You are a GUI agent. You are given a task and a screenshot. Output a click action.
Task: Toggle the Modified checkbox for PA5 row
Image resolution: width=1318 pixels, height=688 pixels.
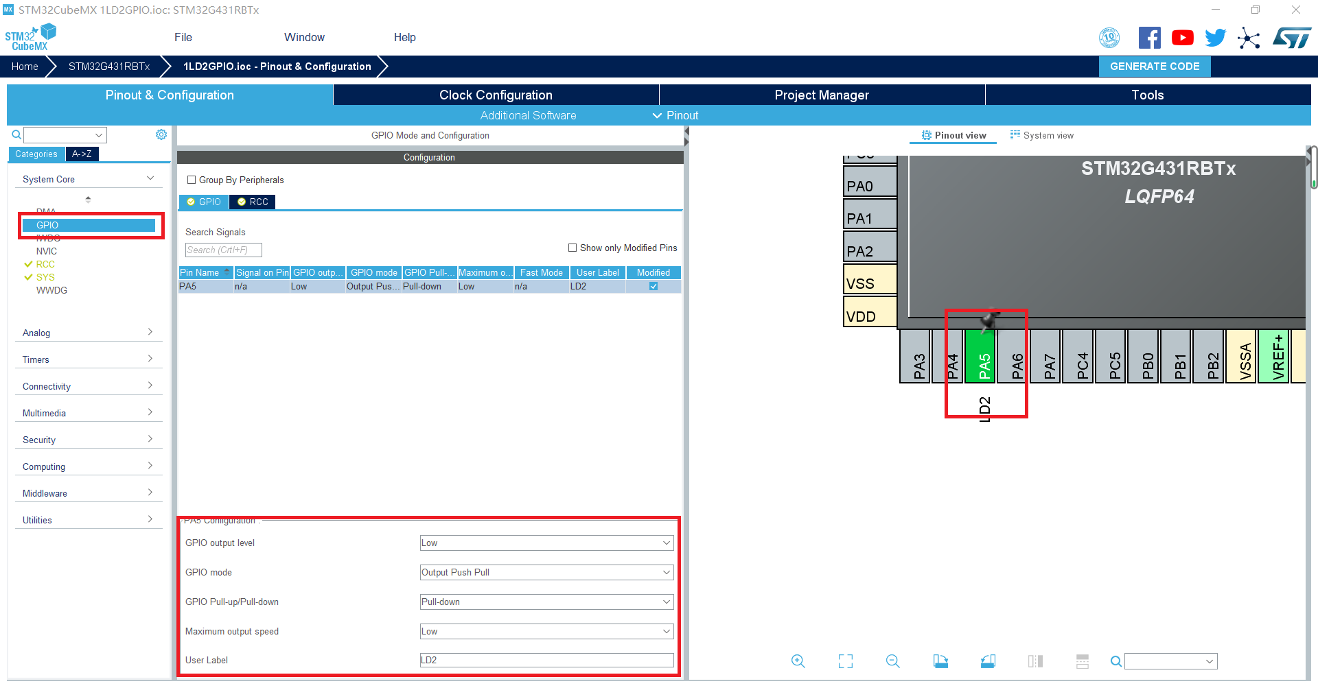[654, 286]
